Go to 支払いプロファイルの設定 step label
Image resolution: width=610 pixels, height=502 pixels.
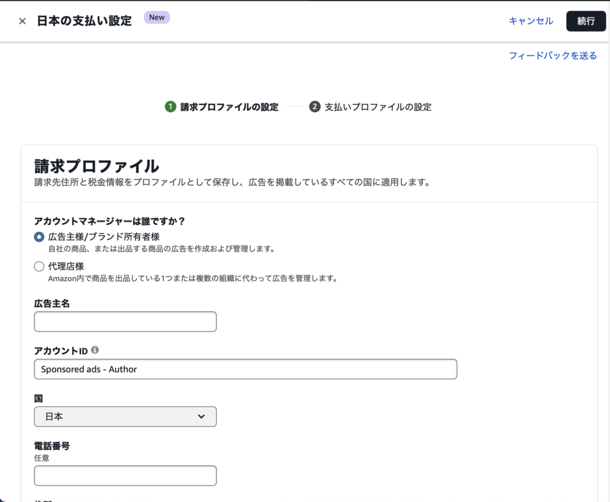point(378,107)
